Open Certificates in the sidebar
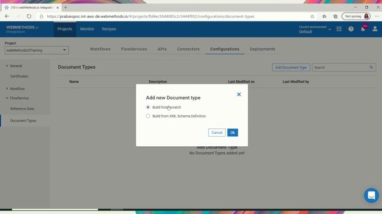The width and height of the screenshot is (382, 214). [19, 76]
